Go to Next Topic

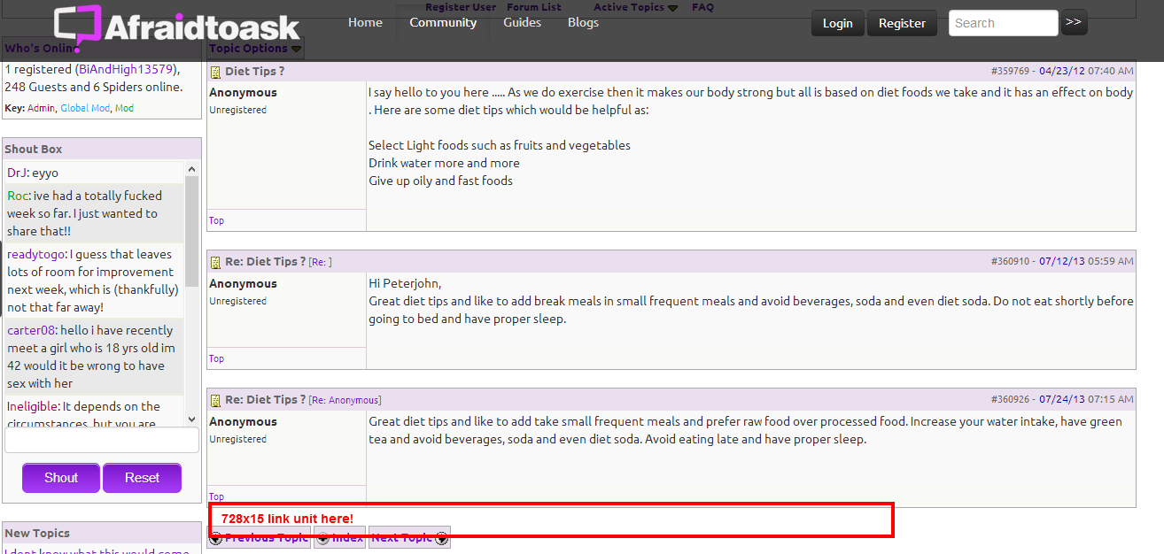pos(401,538)
